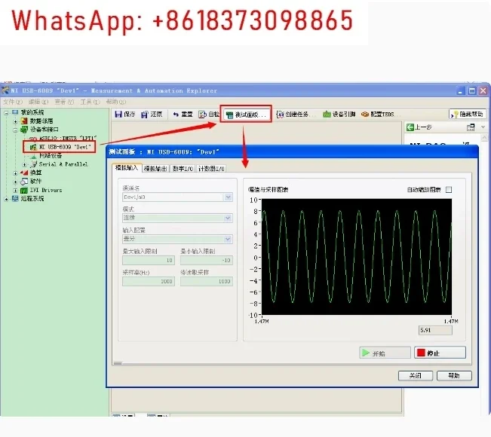This screenshot has height=437, width=491.
Task: Maximize the Measurement & Automation Explorer window
Action: (471, 91)
